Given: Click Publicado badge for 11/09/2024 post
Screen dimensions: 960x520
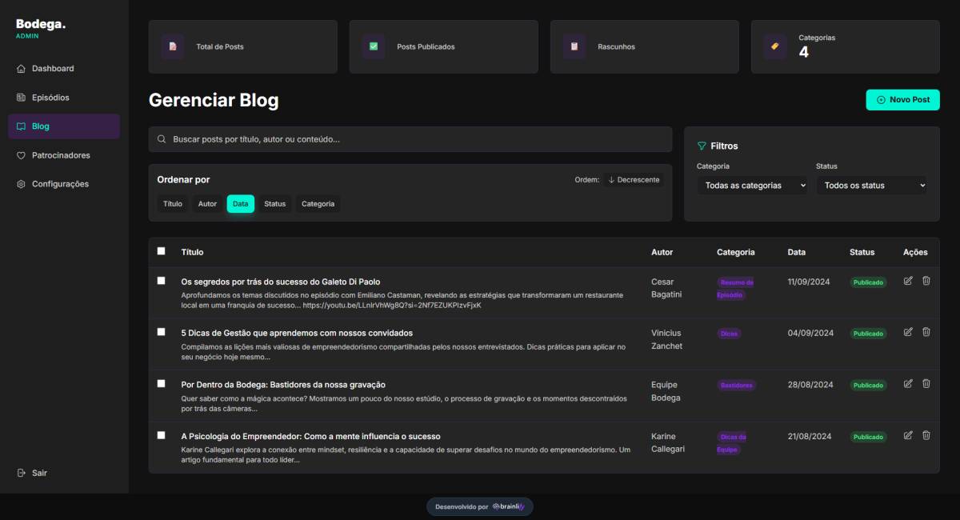Looking at the screenshot, I should (x=868, y=282).
